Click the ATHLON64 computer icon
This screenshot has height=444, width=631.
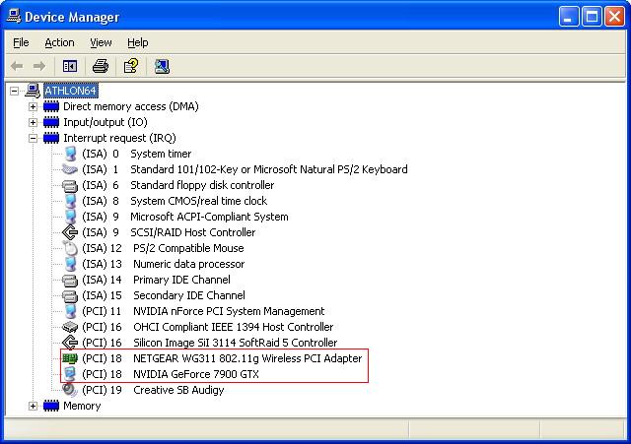[x=33, y=91]
